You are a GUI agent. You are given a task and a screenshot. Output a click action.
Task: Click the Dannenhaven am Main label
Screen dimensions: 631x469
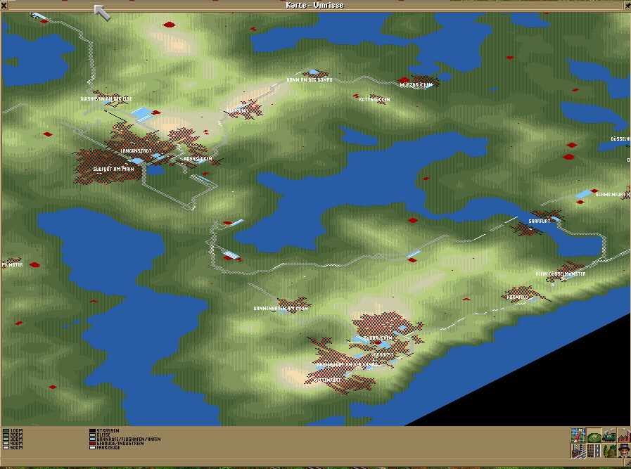281,309
